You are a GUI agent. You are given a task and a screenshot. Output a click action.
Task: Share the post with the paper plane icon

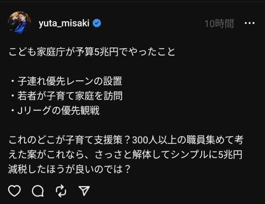(84, 191)
